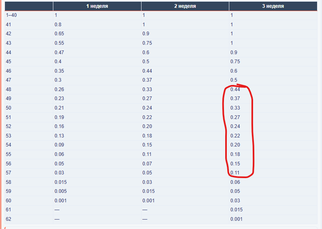Select the 0.47 value in row 44
322x229 pixels.
[x=59, y=53]
